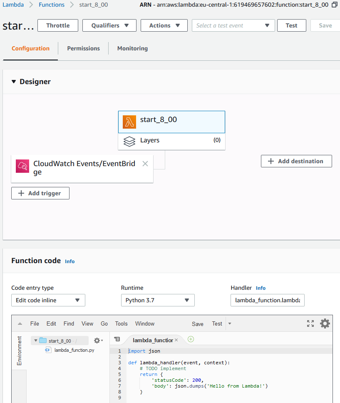The height and width of the screenshot is (403, 340).
Task: Select lambda_function.py in the file tree
Action: tap(74, 350)
